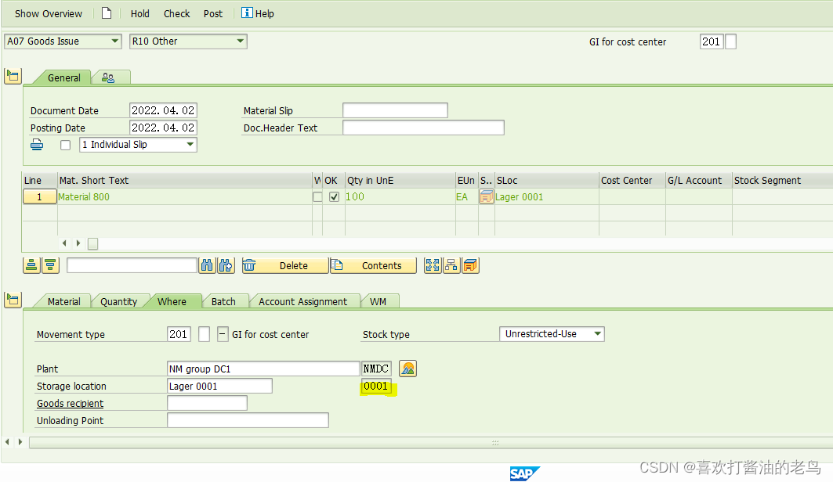The width and height of the screenshot is (833, 482).
Task: Click the plant overview mountain icon beside NMDC
Action: (406, 368)
